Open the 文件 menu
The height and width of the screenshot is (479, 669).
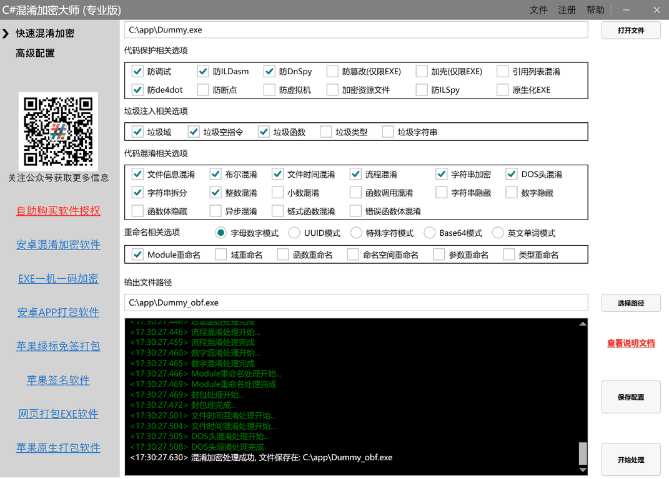[x=538, y=10]
